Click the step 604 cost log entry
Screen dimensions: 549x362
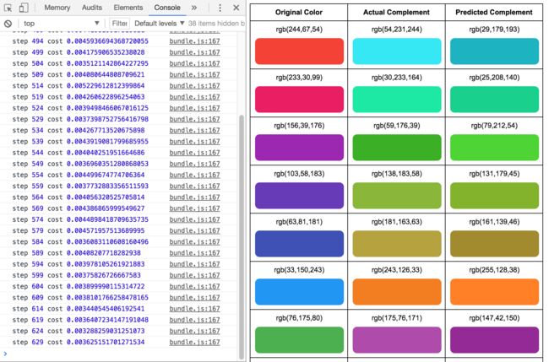78,286
